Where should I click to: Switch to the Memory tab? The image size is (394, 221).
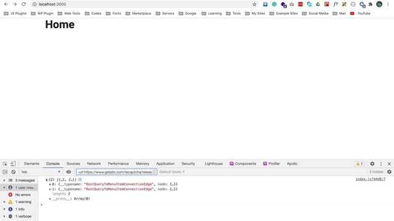[142, 164]
